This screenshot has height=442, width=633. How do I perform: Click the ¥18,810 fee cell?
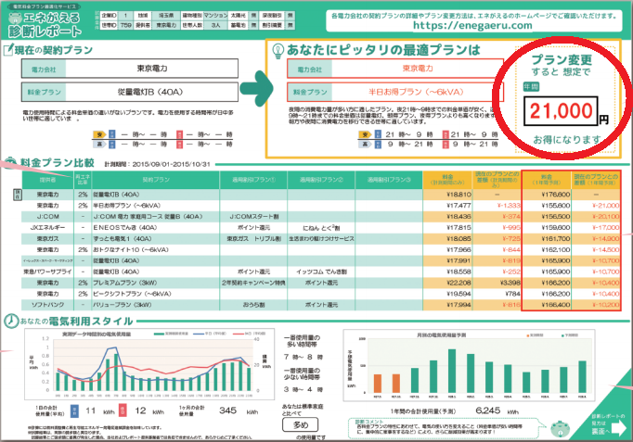click(447, 195)
